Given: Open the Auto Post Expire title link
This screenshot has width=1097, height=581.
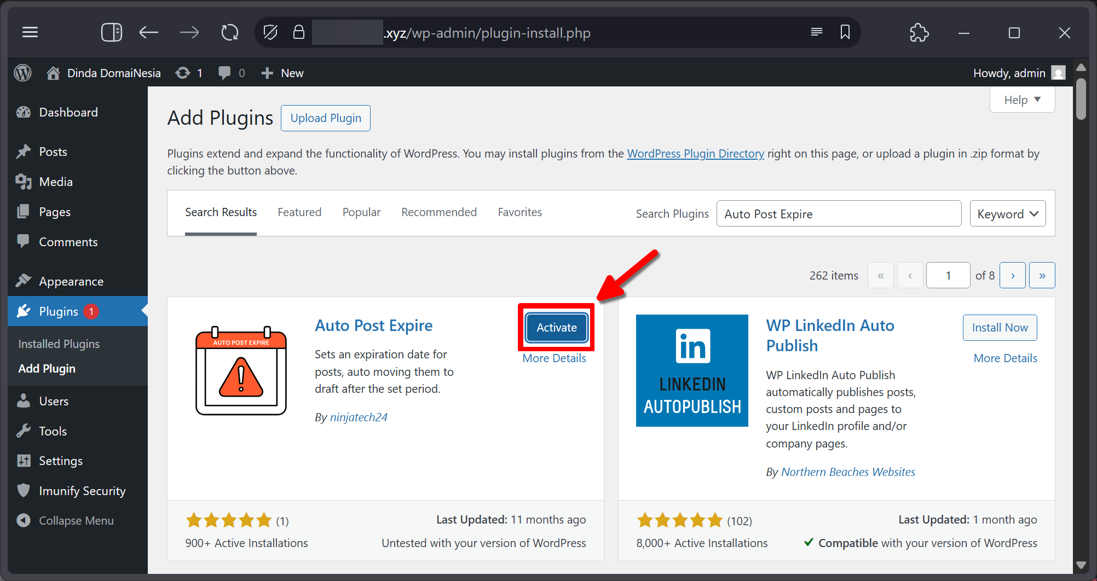Looking at the screenshot, I should point(373,326).
